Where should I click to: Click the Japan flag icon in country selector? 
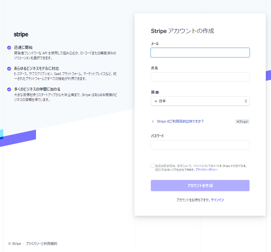click(156, 101)
